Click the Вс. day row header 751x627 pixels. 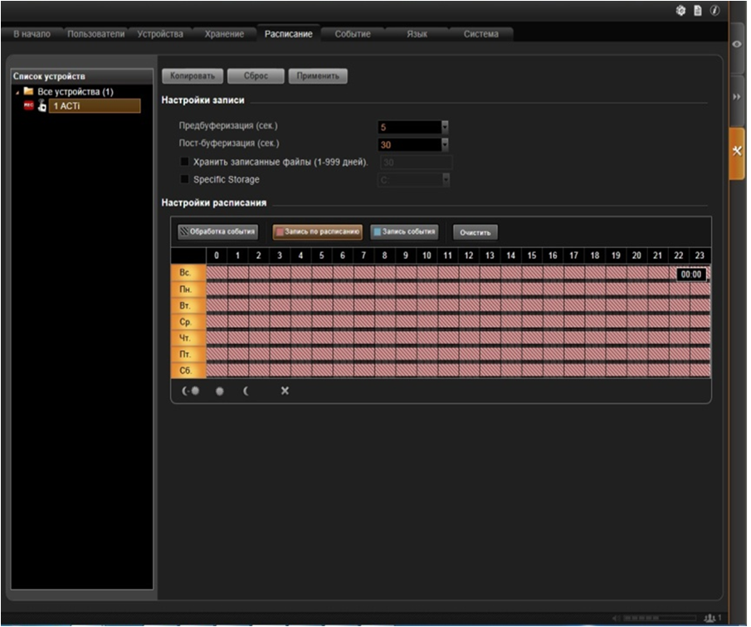tap(188, 272)
